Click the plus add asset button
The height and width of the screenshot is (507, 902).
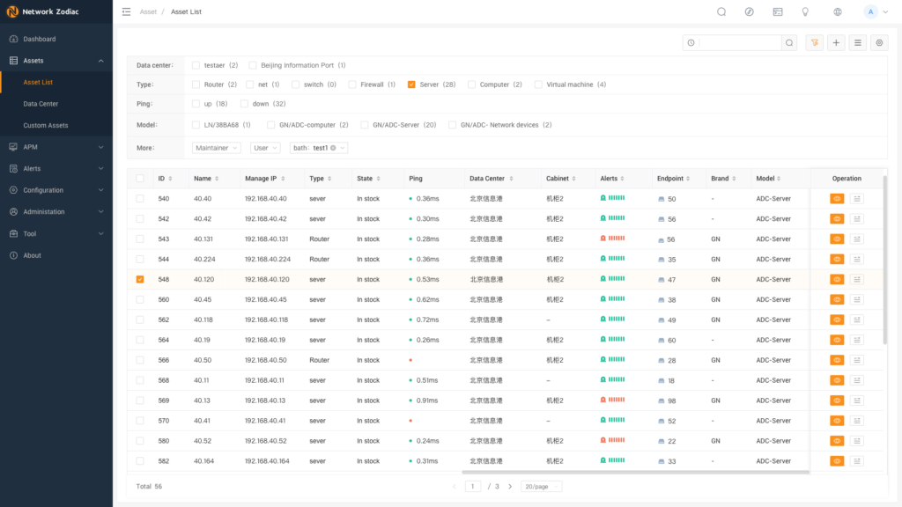pyautogui.click(x=837, y=42)
